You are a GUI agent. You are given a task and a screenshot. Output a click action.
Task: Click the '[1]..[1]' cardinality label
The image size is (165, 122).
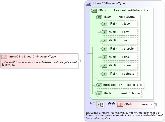111,103
